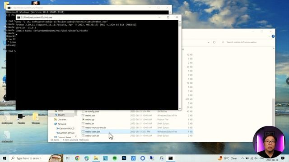Select webui.sh file in Explorer
This screenshot has height=162, width=289.
coord(89,124)
